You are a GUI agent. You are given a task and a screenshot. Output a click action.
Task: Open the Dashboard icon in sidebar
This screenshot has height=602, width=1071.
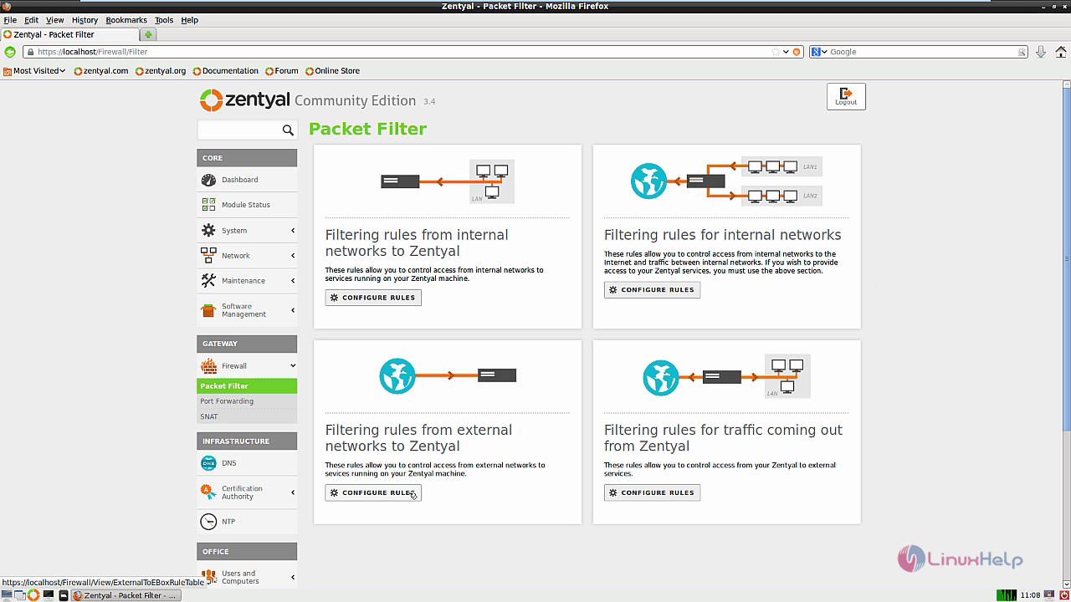click(x=208, y=180)
